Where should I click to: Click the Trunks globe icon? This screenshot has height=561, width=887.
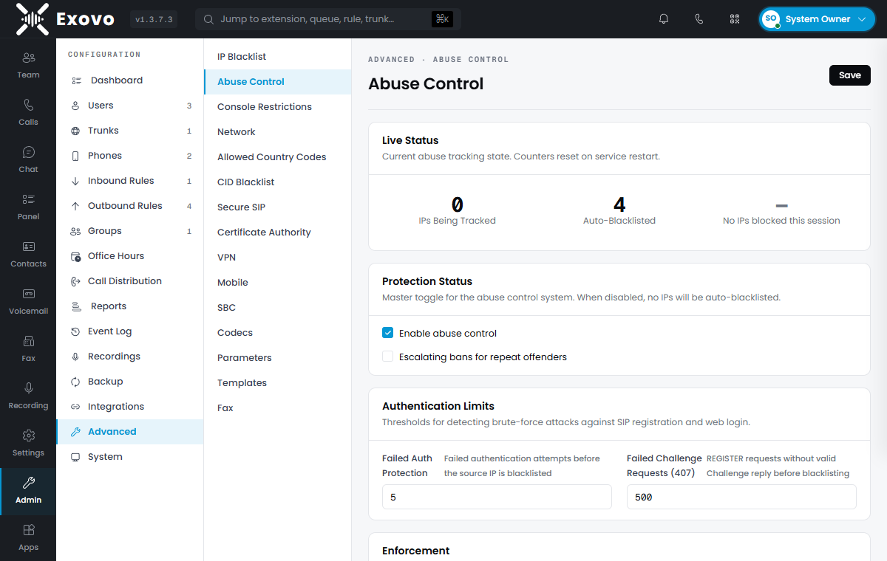pyautogui.click(x=75, y=131)
